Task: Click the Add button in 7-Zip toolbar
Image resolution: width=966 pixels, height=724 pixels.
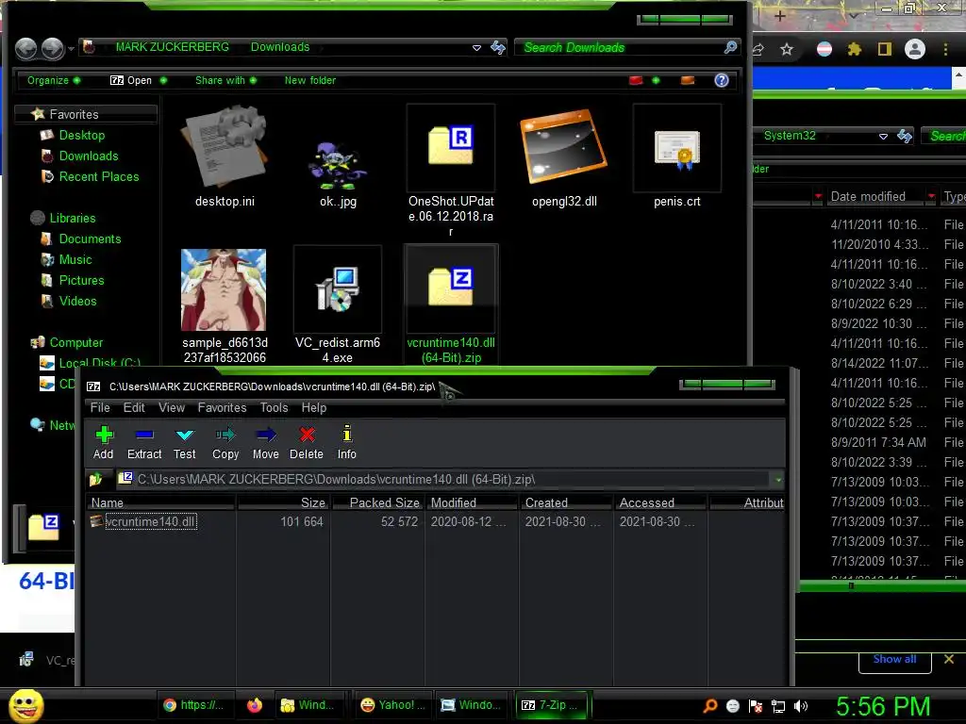Action: tap(104, 442)
